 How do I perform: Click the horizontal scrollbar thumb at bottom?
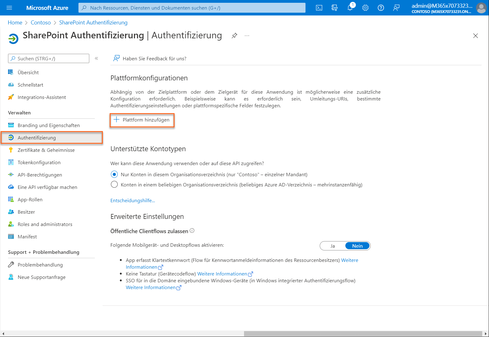[x=363, y=334]
